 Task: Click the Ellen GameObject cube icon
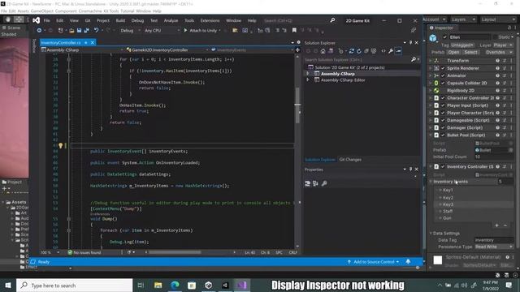[433, 38]
